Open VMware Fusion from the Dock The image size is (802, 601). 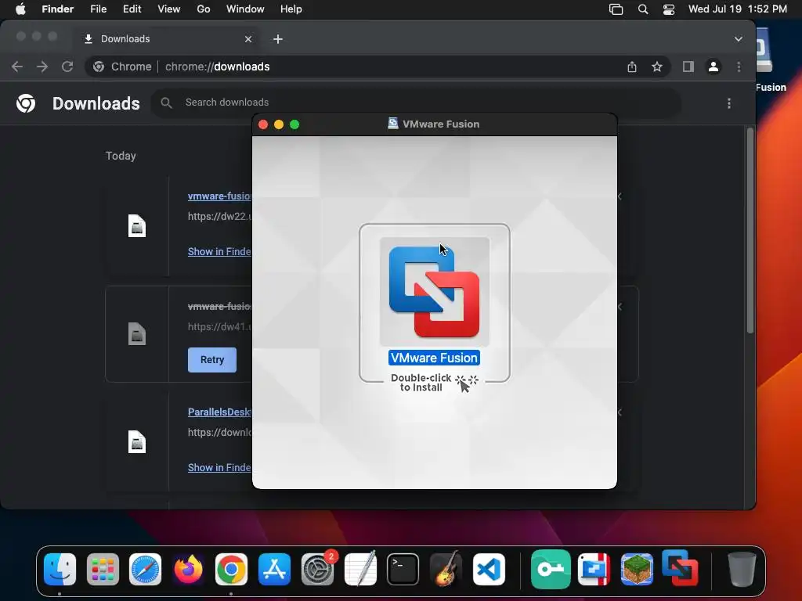[x=680, y=568]
